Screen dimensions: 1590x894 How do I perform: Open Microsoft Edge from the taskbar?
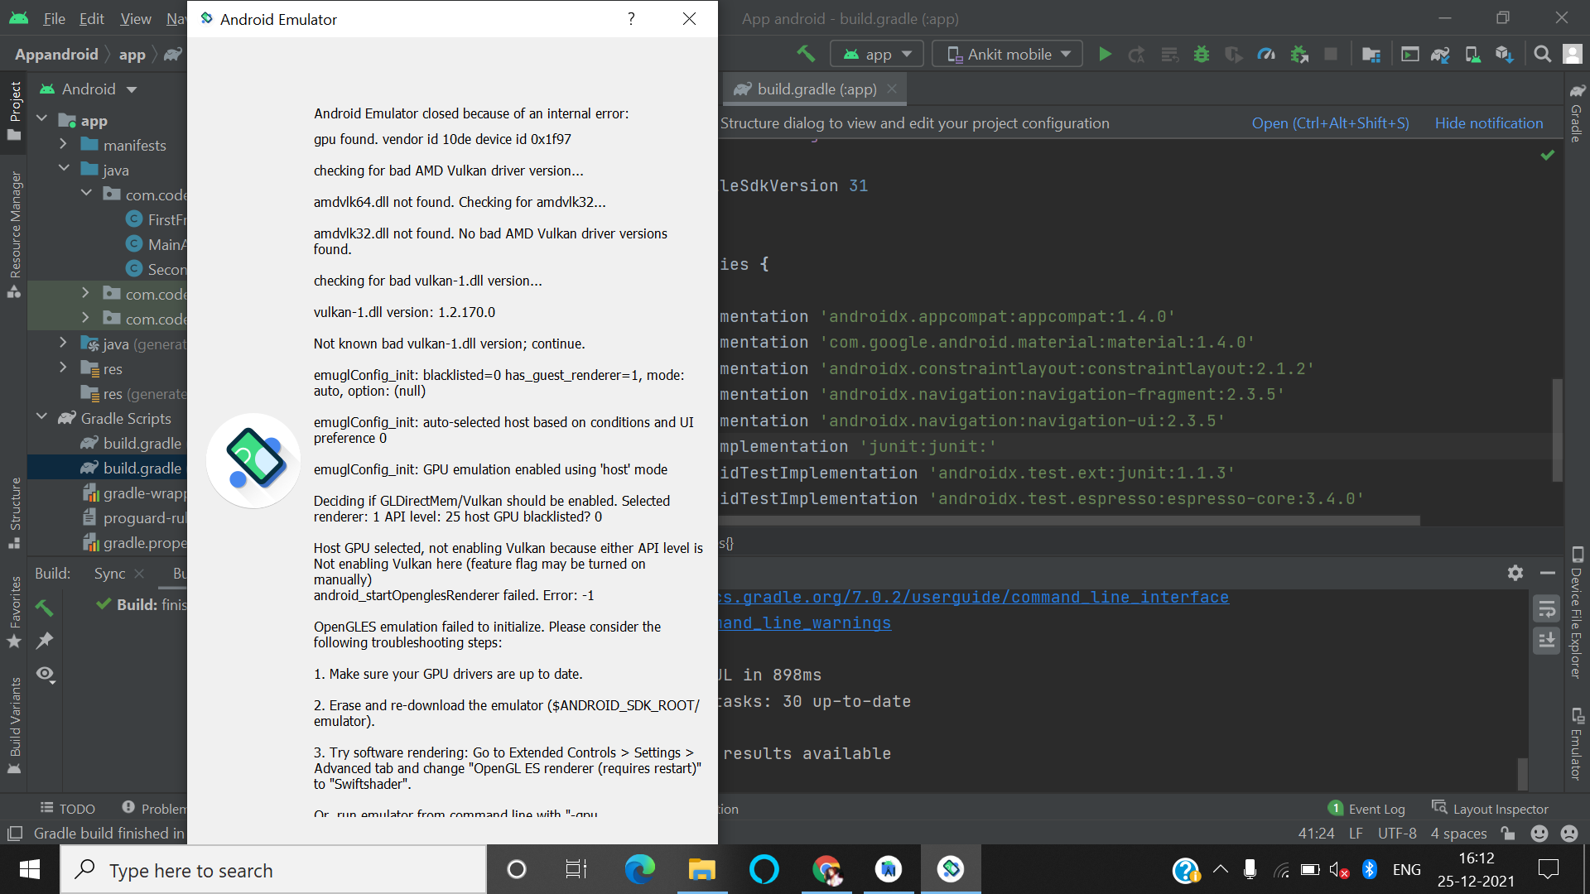pyautogui.click(x=639, y=869)
